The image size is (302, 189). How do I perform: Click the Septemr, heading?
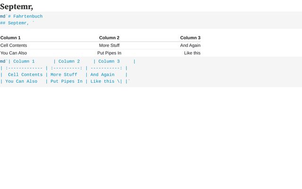click(x=17, y=7)
